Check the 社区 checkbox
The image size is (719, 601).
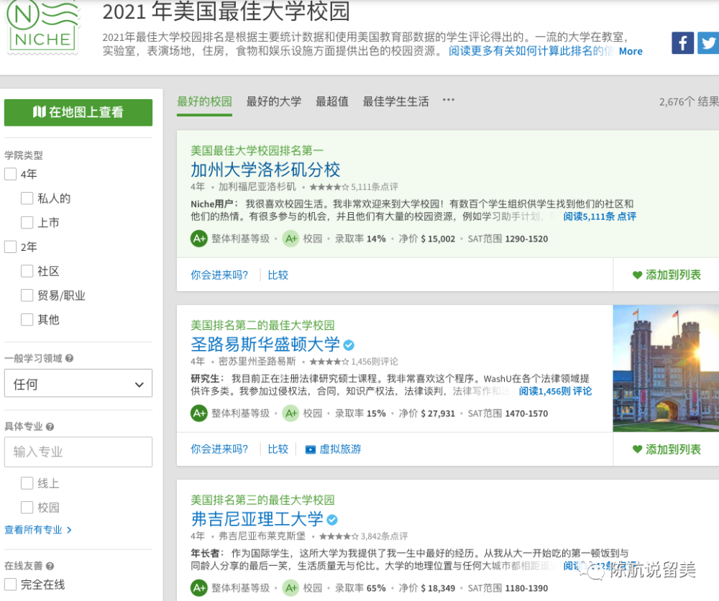[27, 272]
